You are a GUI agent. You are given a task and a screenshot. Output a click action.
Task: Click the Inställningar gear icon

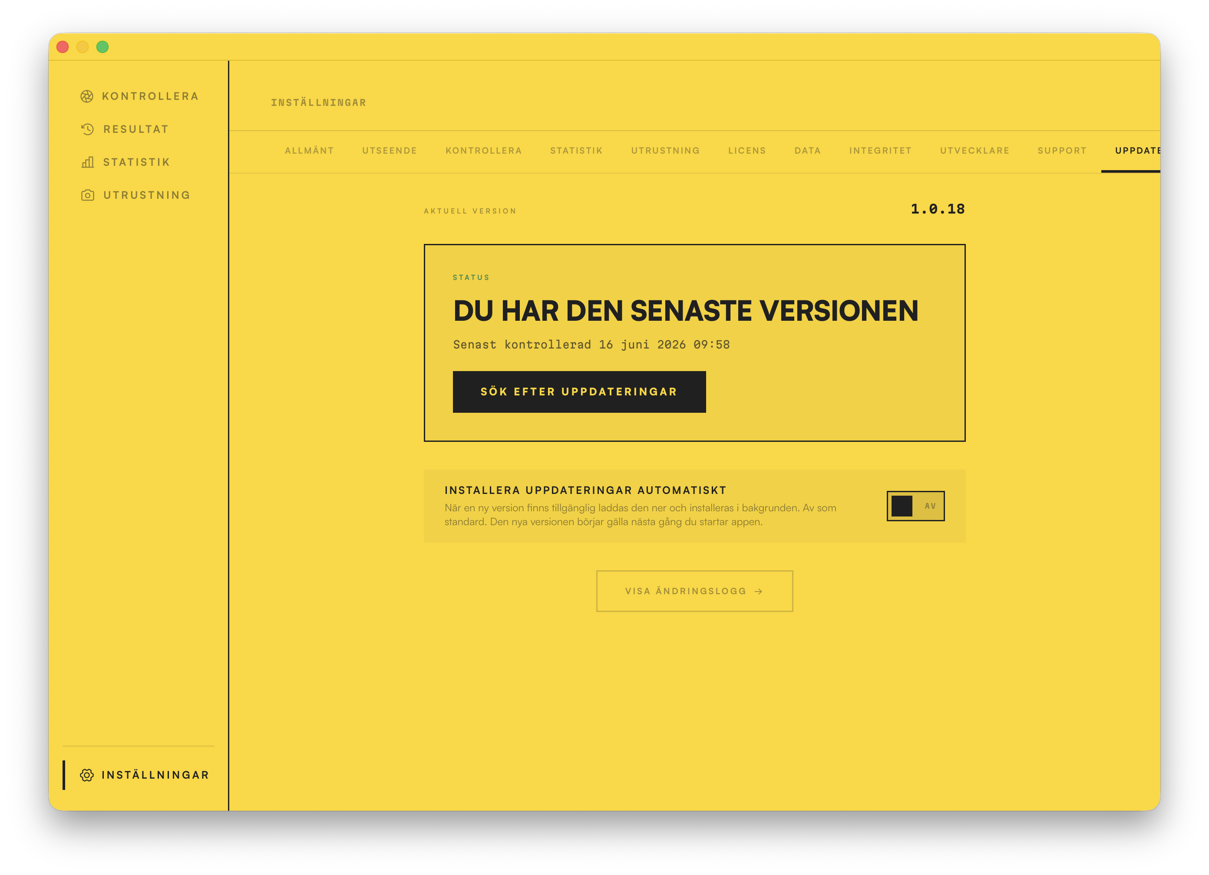[87, 775]
